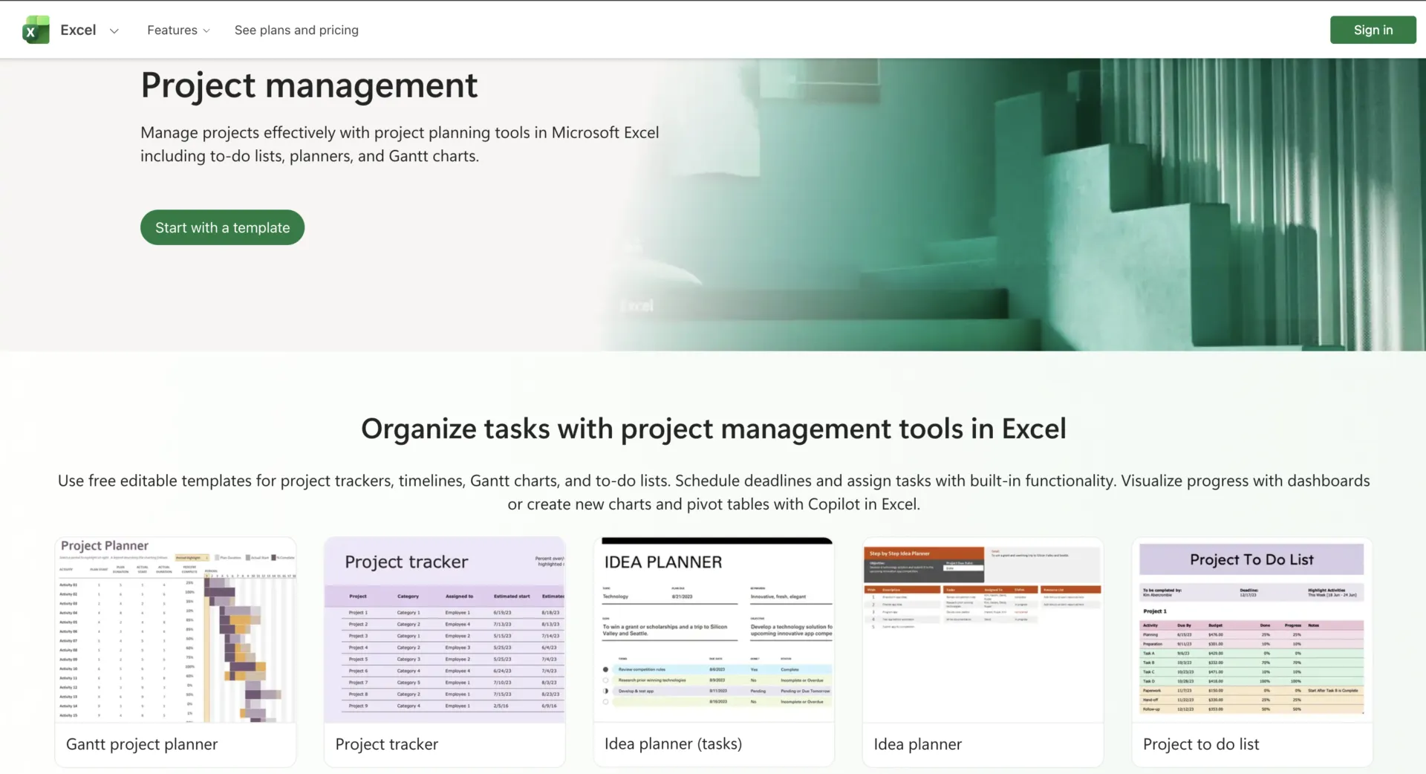This screenshot has width=1426, height=774.
Task: Open the Features dropdown menu
Action: [x=178, y=30]
